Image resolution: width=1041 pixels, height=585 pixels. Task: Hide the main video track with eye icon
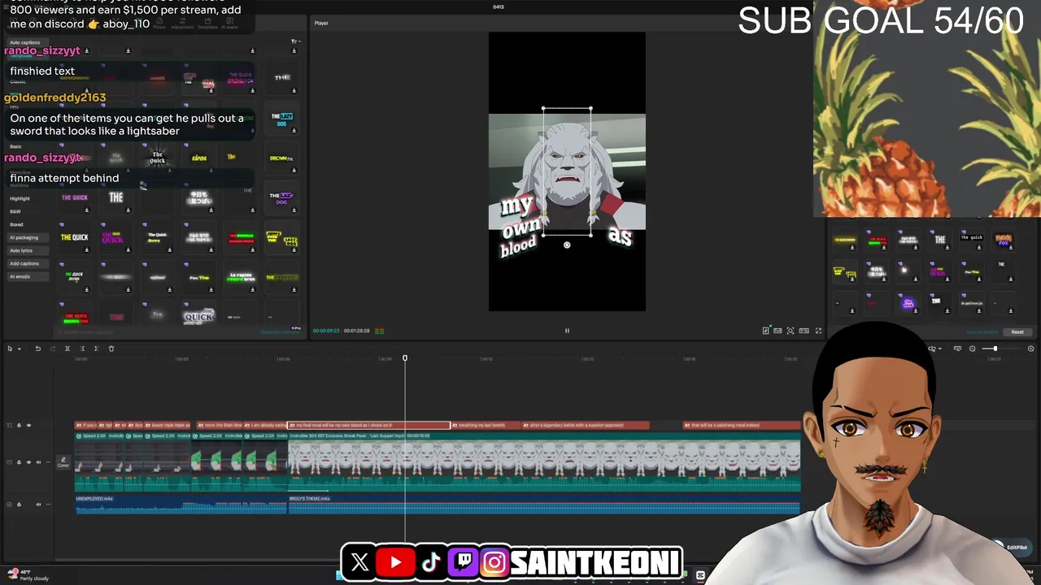pyautogui.click(x=28, y=462)
